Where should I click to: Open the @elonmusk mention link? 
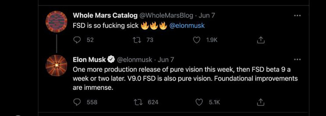pos(187,26)
